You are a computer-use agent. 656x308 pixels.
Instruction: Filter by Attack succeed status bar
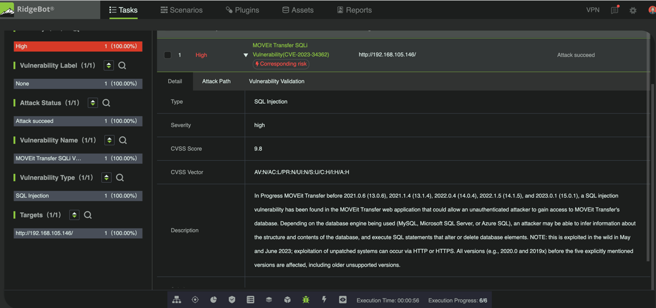[x=78, y=121]
